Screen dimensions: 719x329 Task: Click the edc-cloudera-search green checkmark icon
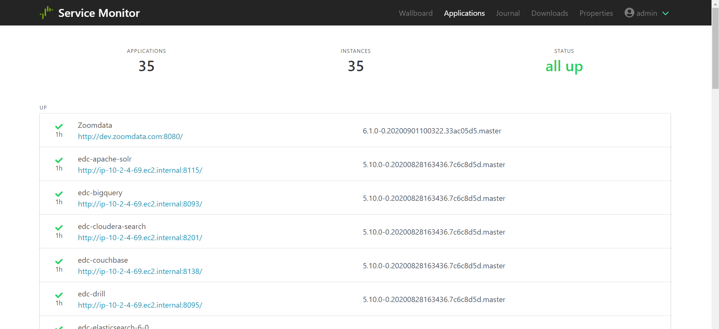59,228
